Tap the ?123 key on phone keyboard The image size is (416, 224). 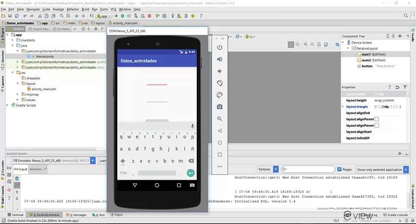coord(123,173)
